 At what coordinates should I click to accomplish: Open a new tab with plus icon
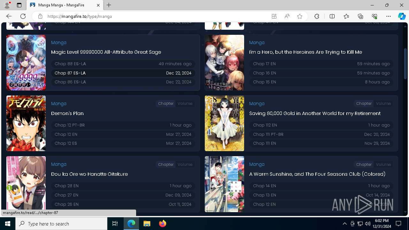(x=109, y=5)
